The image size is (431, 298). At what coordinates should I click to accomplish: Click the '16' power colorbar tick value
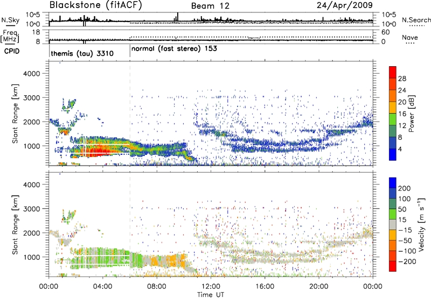pos(402,114)
